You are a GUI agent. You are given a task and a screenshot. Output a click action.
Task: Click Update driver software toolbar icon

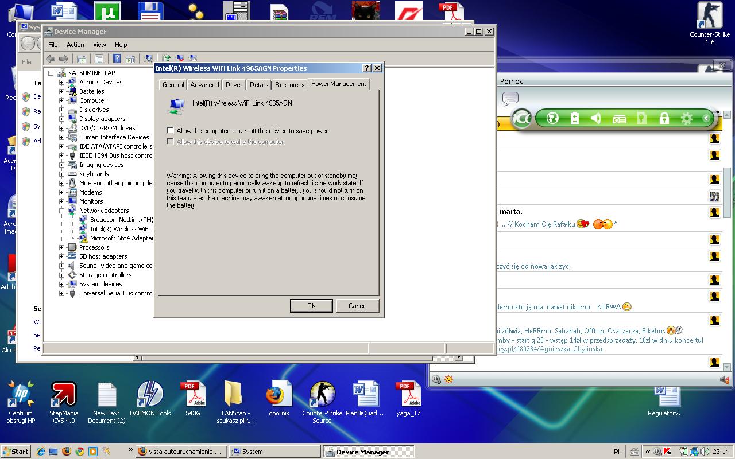tap(167, 59)
